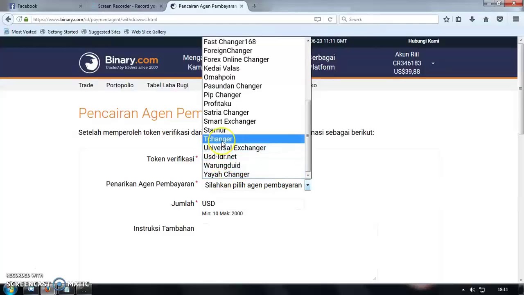This screenshot has width=524, height=295.
Task: Pick Omahpoin in the agent list
Action: 254,77
